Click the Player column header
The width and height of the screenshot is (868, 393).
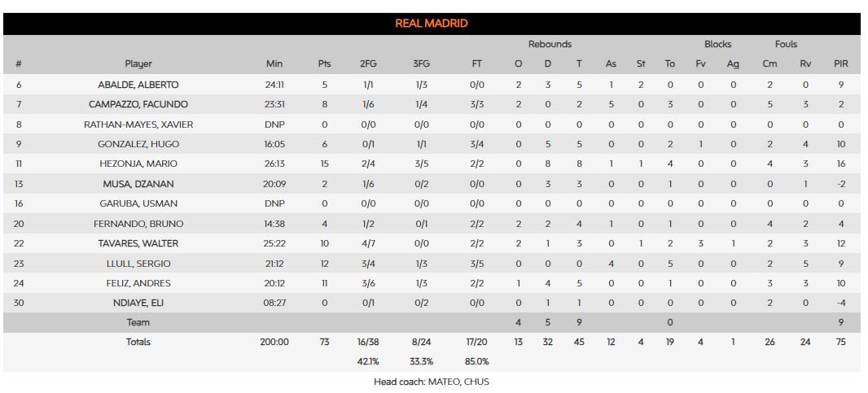tap(138, 64)
